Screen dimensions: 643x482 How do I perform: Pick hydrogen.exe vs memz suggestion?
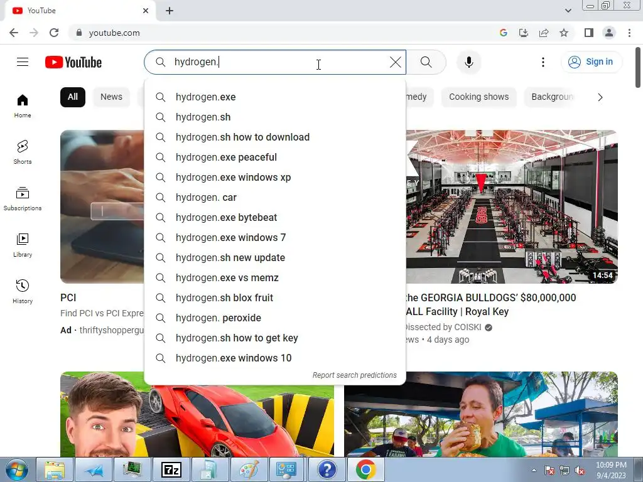point(275,278)
